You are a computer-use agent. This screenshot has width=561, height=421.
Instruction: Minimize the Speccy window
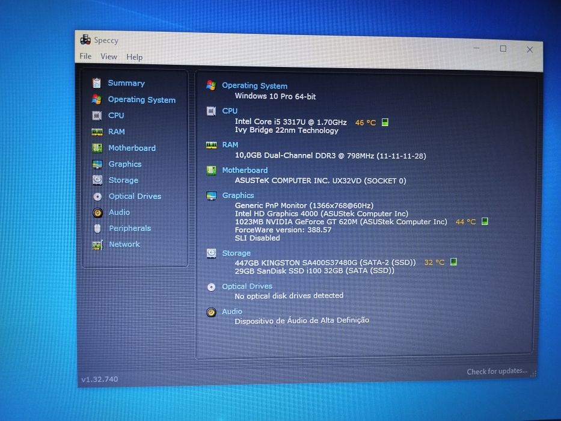coord(477,48)
